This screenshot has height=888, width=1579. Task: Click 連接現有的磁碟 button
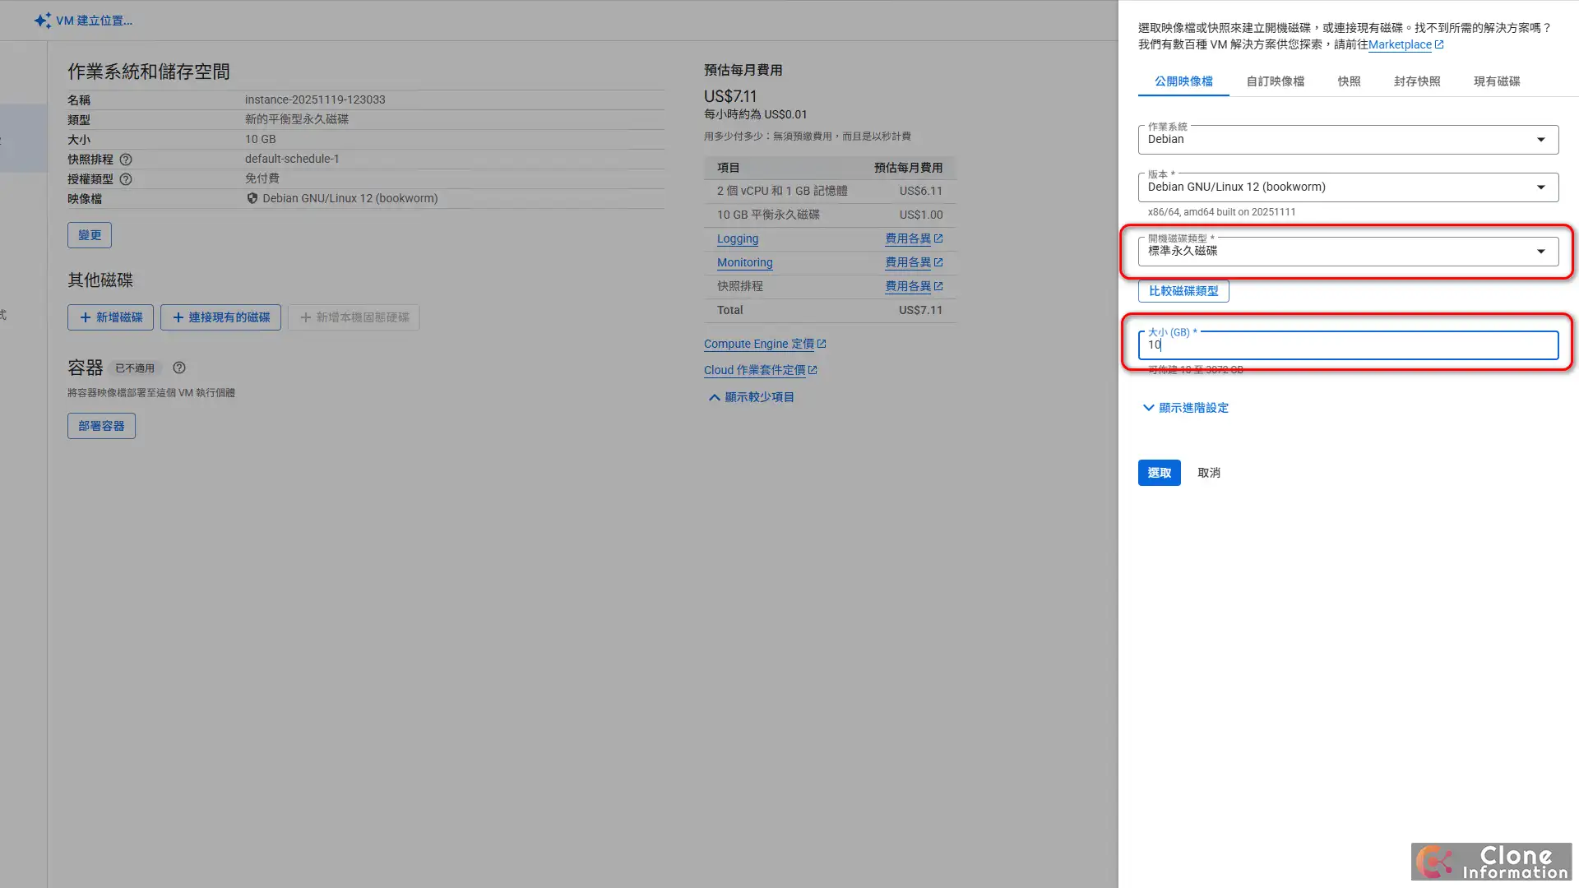pyautogui.click(x=220, y=317)
